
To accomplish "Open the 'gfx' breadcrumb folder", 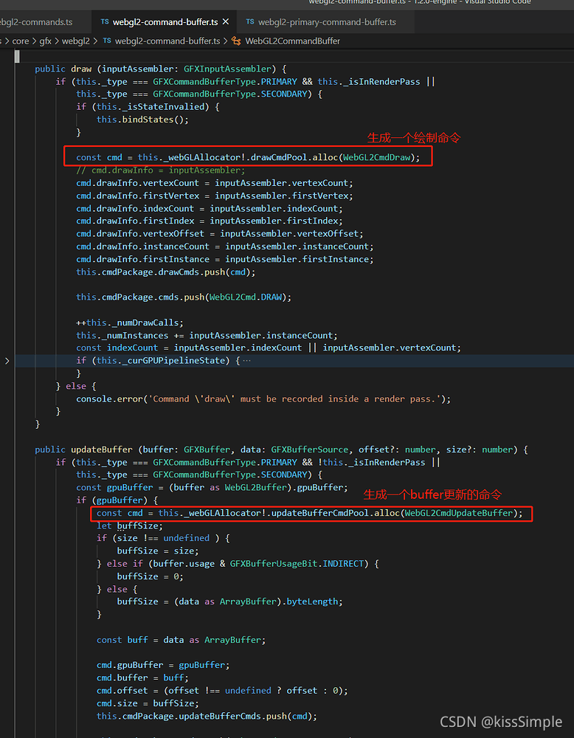I will pos(46,41).
